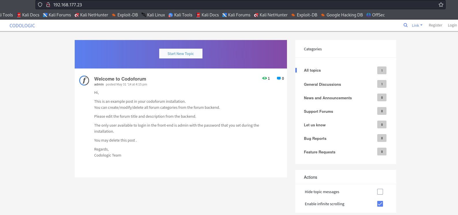Open the Register link

(435, 25)
